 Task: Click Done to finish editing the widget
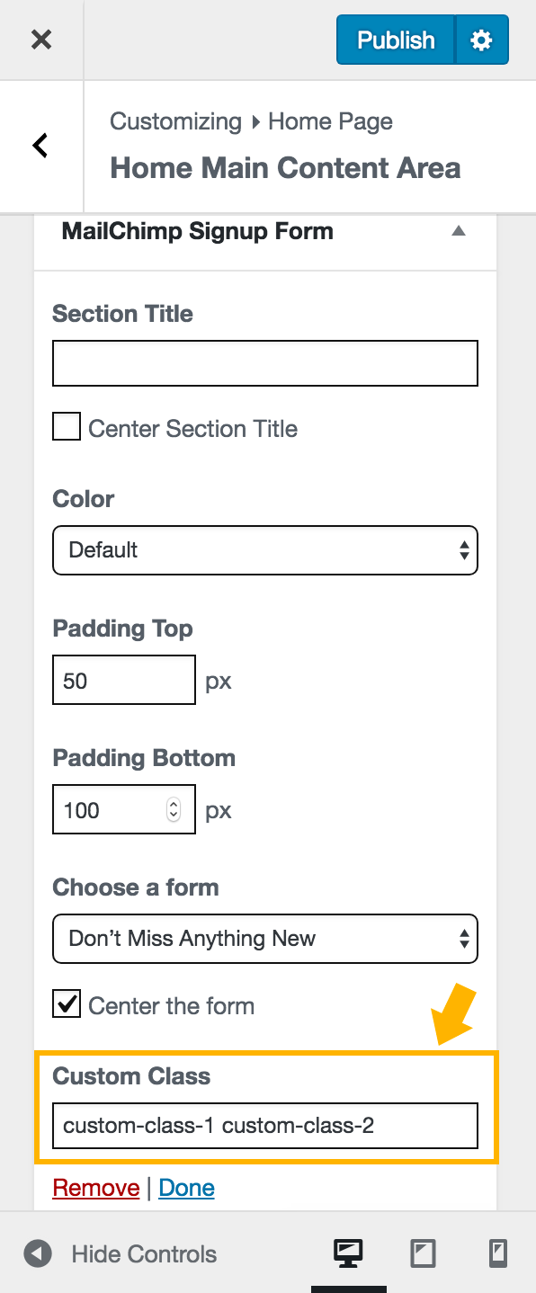pos(186,1187)
